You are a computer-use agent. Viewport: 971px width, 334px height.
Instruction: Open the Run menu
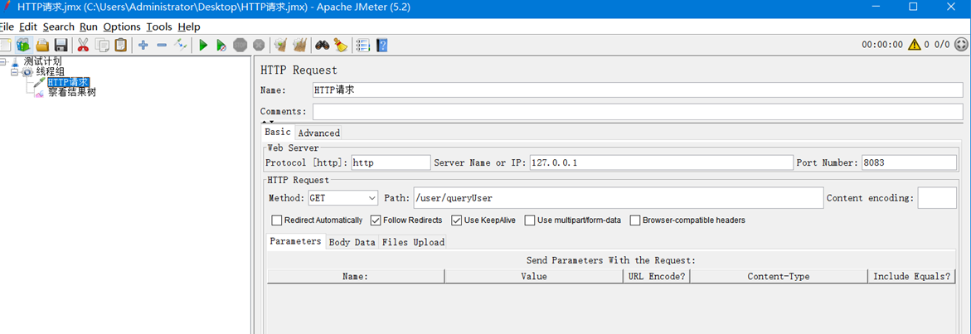coord(89,27)
